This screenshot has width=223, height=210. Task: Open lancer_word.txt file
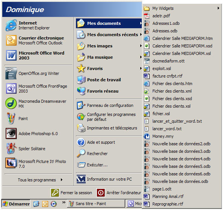coord(182,129)
